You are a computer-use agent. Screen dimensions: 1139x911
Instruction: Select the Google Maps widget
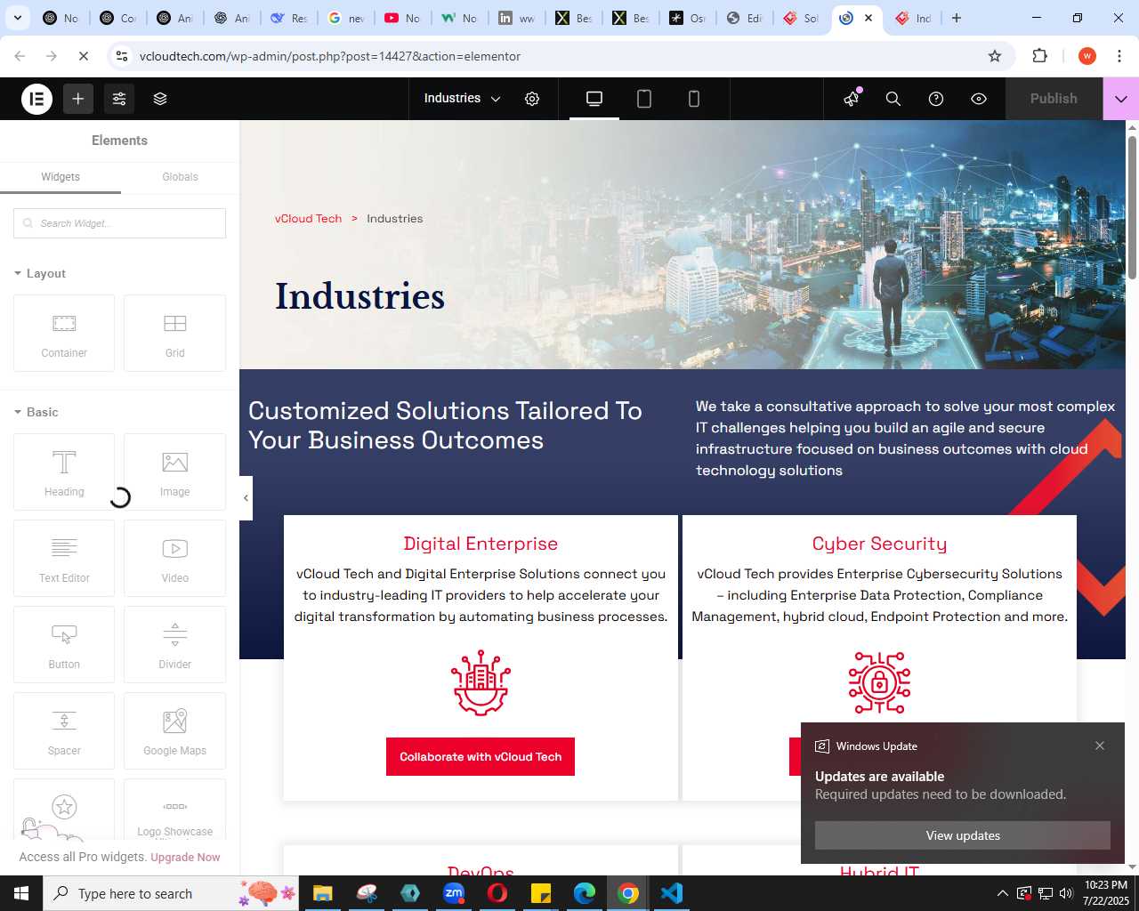[x=174, y=730]
